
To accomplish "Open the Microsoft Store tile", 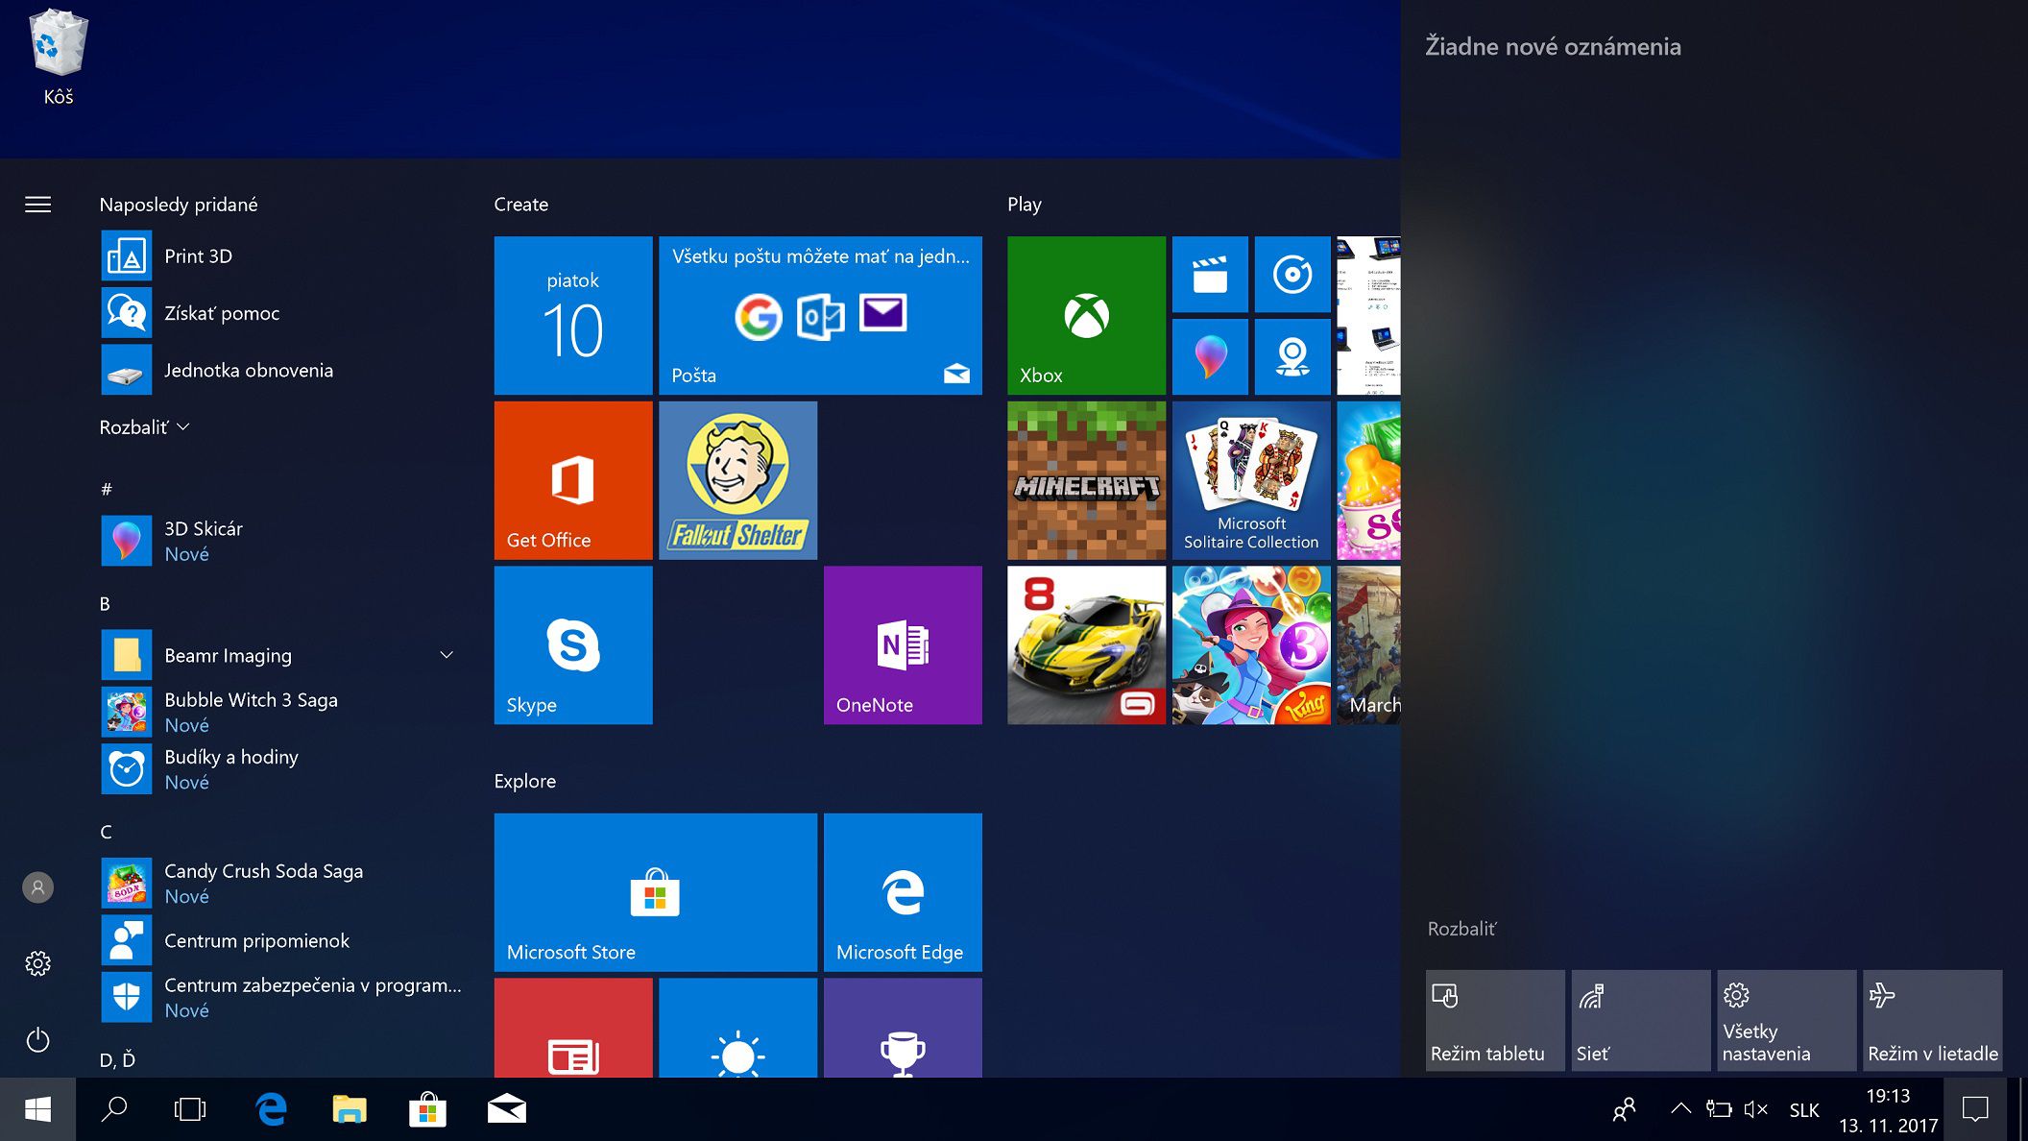I will pos(656,892).
